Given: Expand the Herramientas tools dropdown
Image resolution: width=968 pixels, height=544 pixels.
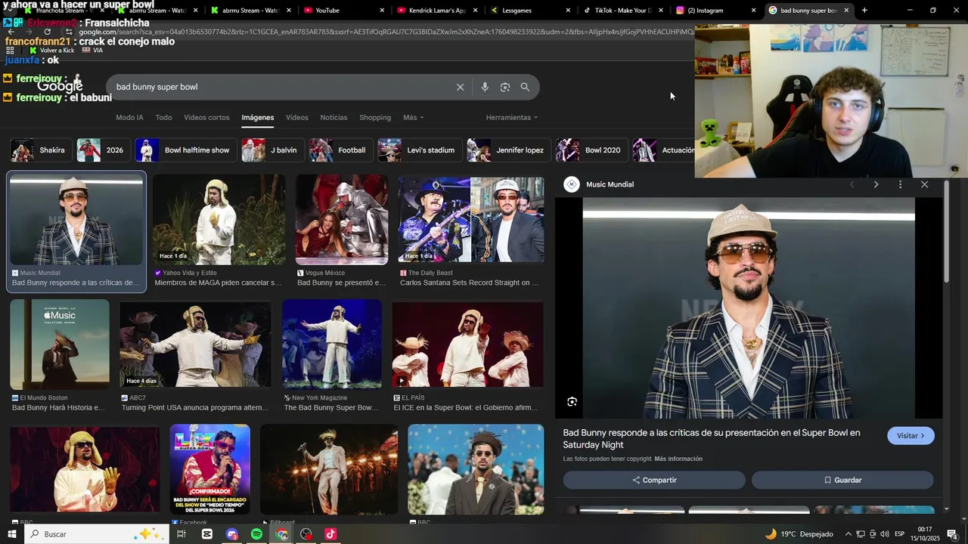Looking at the screenshot, I should click(x=512, y=118).
